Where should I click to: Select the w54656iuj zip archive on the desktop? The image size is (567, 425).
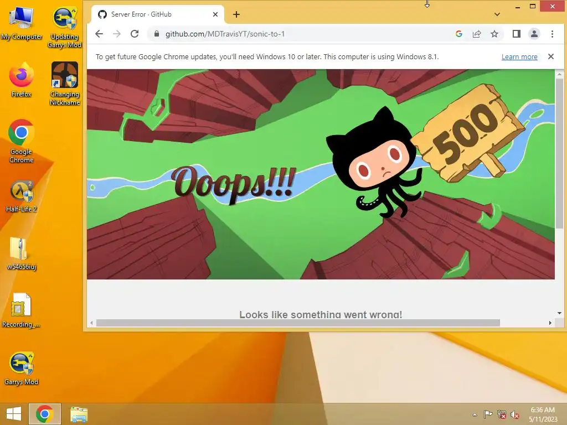[x=22, y=253]
